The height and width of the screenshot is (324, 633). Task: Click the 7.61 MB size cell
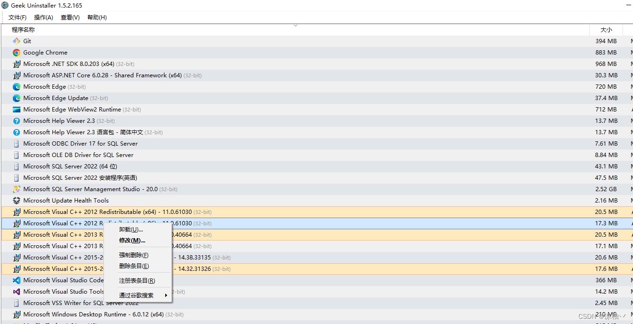click(x=606, y=144)
